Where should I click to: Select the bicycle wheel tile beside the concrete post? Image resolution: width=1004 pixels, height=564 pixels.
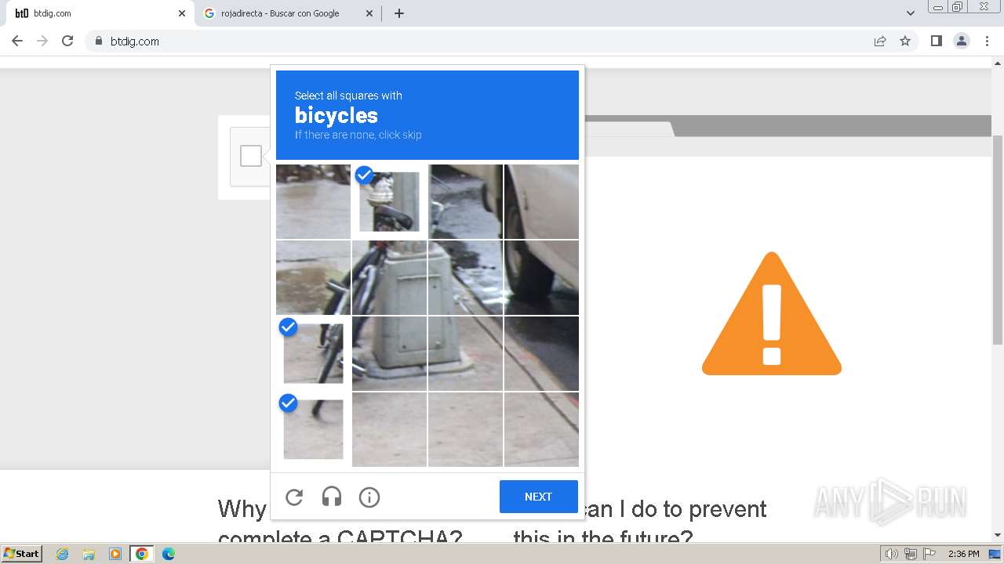pyautogui.click(x=313, y=277)
